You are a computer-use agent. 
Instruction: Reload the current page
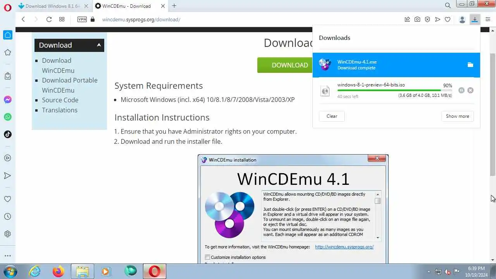(x=49, y=19)
